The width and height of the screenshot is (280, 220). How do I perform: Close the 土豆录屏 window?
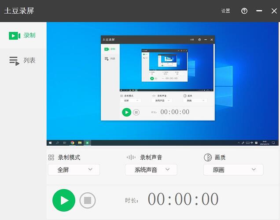(x=274, y=11)
